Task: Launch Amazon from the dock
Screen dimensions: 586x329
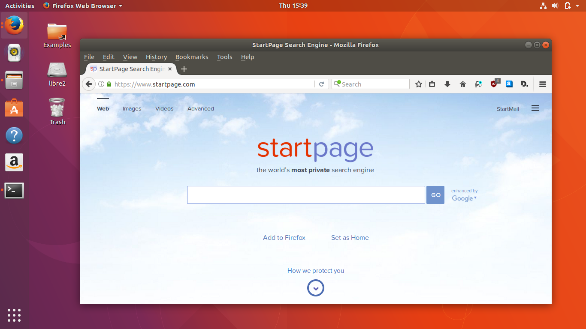Action: click(x=14, y=163)
